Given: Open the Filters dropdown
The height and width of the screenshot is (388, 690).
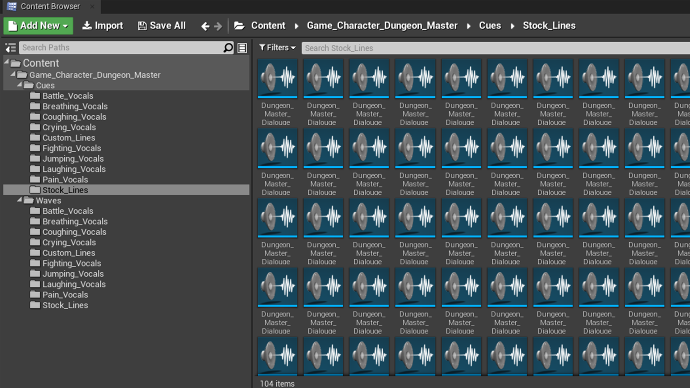Looking at the screenshot, I should click(277, 48).
